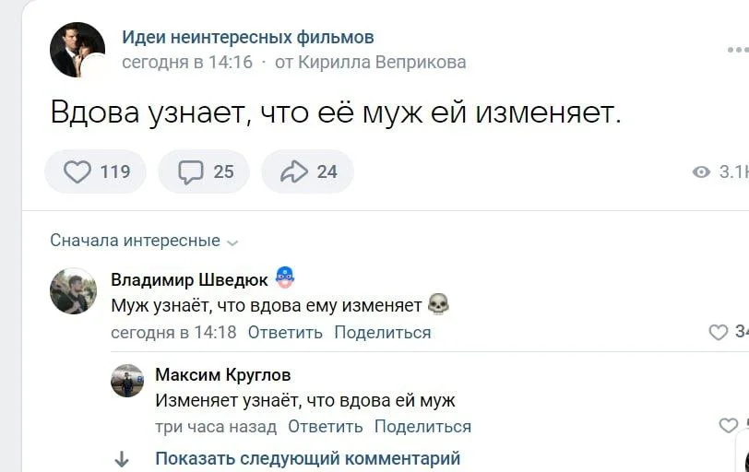Expand 'Показать следующий комментарий'
749x472 pixels.
[x=307, y=458]
